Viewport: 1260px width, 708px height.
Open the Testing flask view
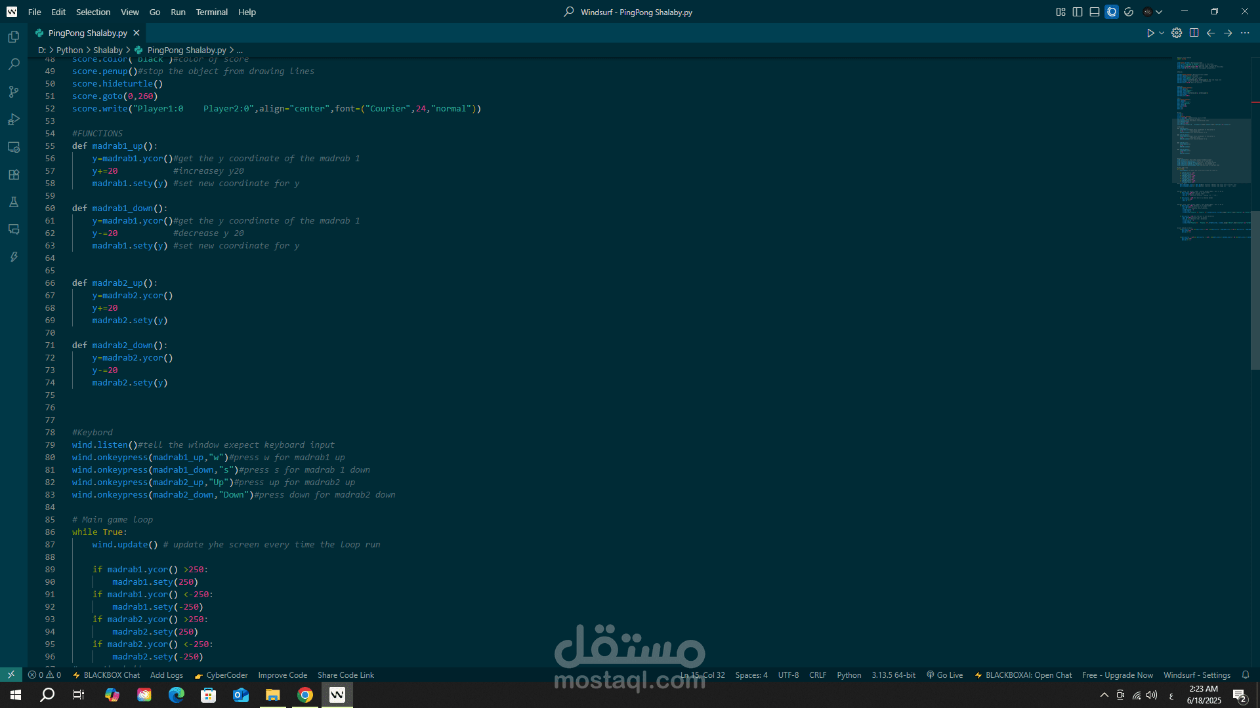coord(14,202)
